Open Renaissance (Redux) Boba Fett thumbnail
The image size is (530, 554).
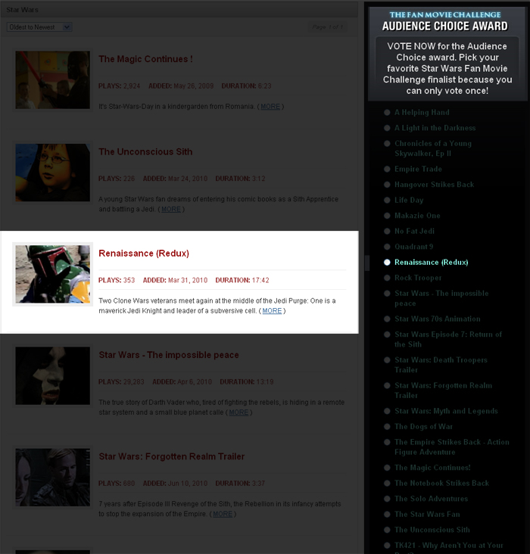(53, 274)
